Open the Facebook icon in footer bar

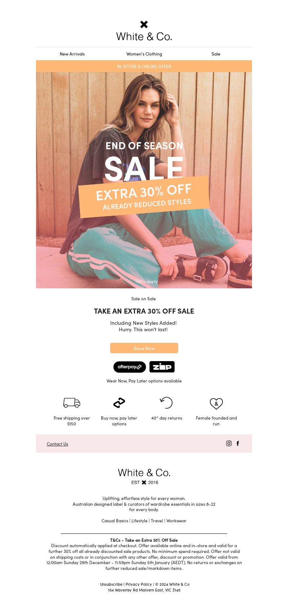coord(238,443)
